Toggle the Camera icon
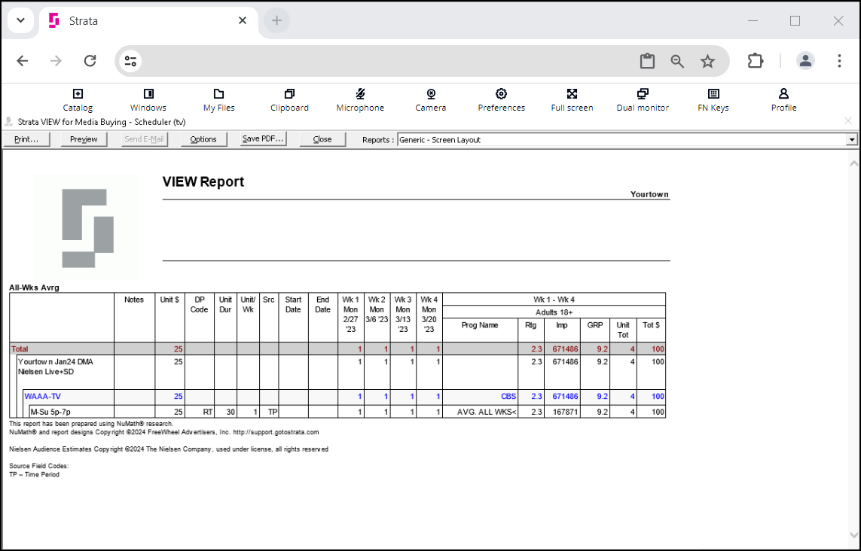Screen dimensions: 861x551 pyautogui.click(x=431, y=94)
